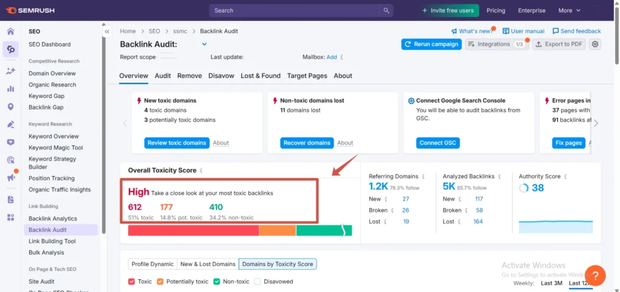Click the Semrush logo
The height and width of the screenshot is (292, 620).
30,11
